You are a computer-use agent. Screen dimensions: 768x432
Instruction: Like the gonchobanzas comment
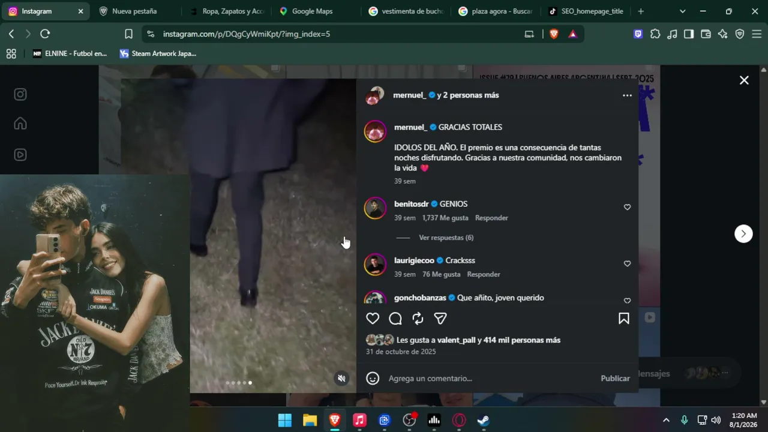coord(627,300)
